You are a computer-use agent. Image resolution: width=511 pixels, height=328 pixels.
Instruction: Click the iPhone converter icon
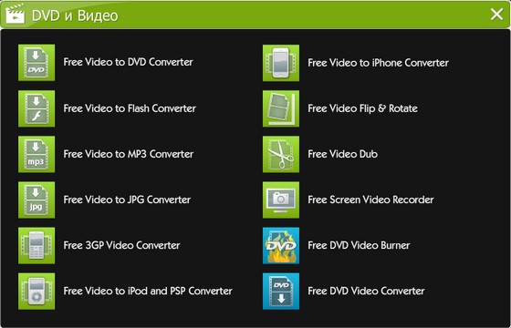point(281,63)
